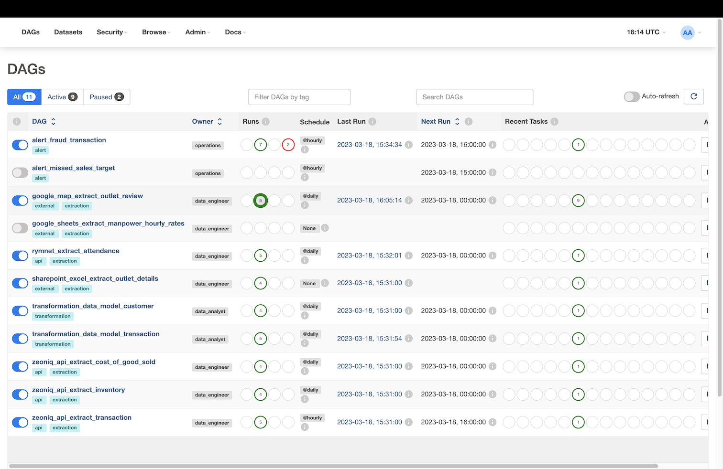723x469 pixels.
Task: Filter by the transformation tag on transformation_data_model_customer
Action: click(x=53, y=316)
